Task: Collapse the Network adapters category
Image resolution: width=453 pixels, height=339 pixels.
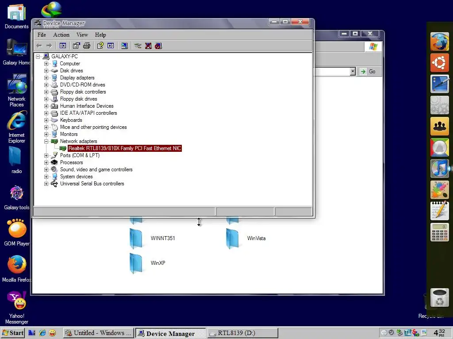Action: click(46, 141)
